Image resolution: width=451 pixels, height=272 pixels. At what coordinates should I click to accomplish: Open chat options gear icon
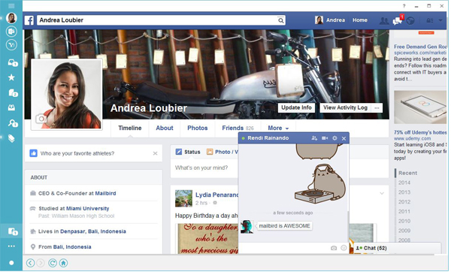334,138
